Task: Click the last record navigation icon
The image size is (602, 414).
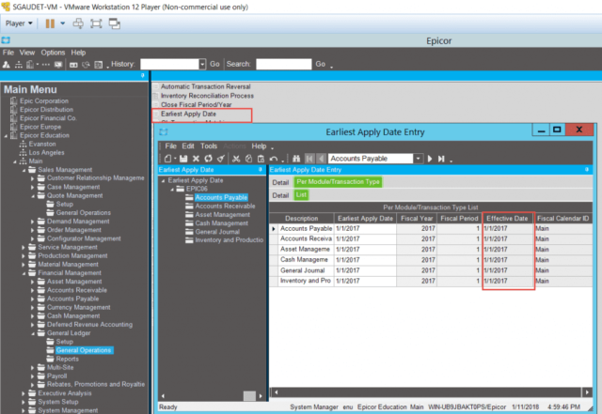Action: click(x=441, y=159)
